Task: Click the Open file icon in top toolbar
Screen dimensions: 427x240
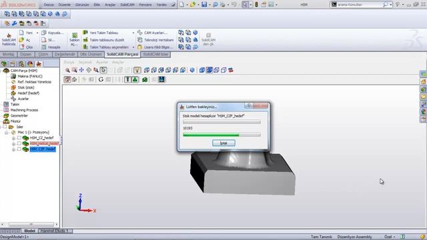Action: pos(193,5)
